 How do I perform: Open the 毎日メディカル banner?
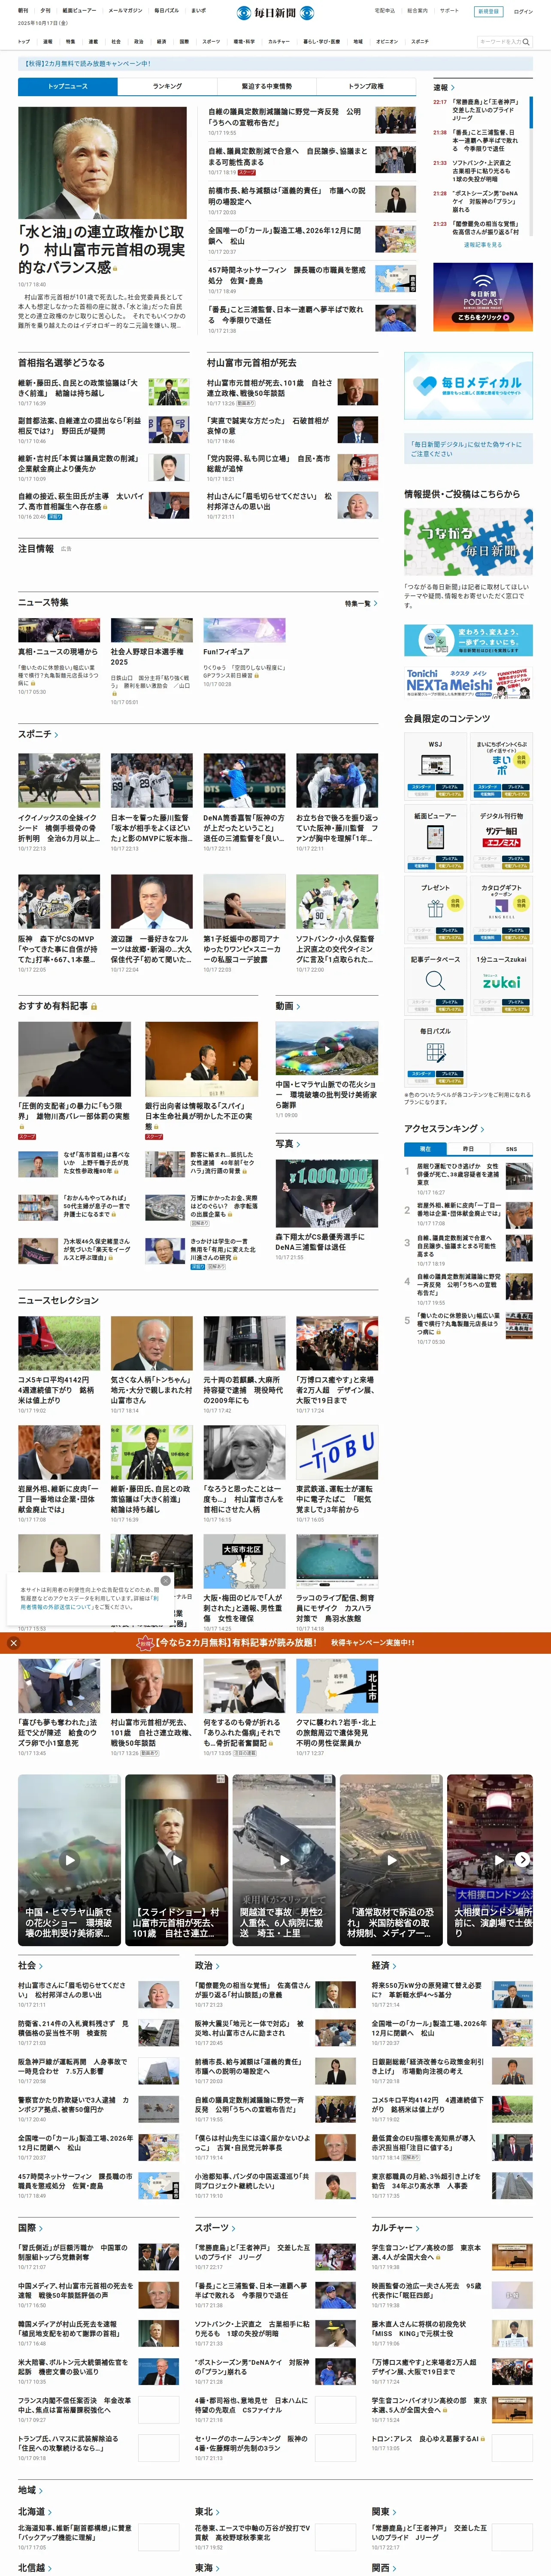[468, 386]
